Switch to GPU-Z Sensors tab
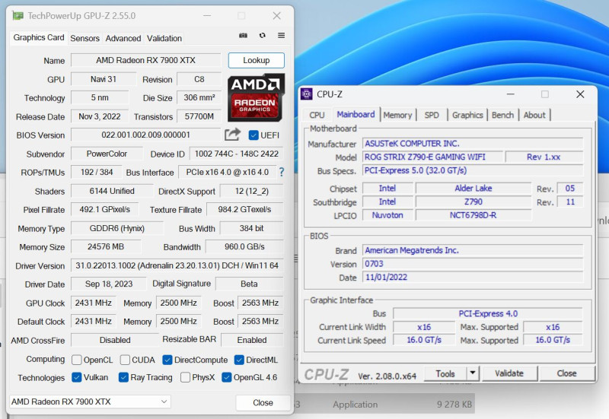 click(x=84, y=38)
